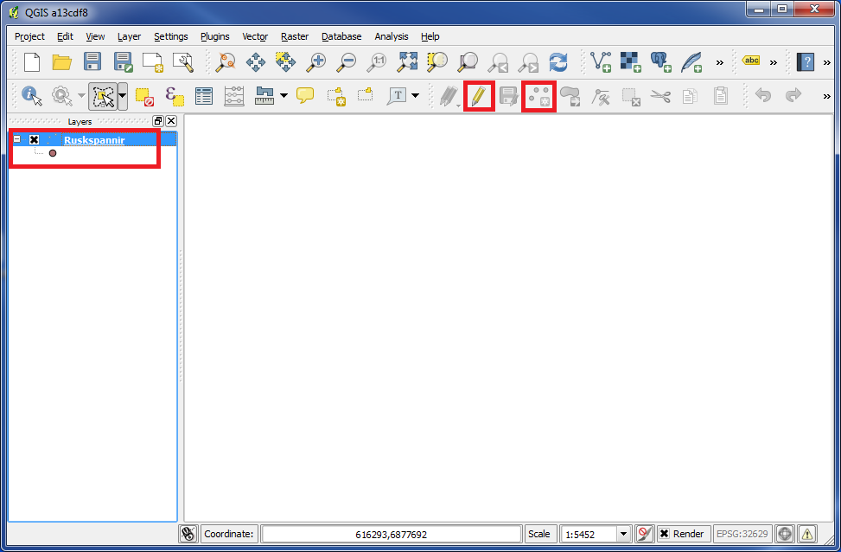Create a new blank project
Viewport: 841px width, 552px height.
click(32, 62)
